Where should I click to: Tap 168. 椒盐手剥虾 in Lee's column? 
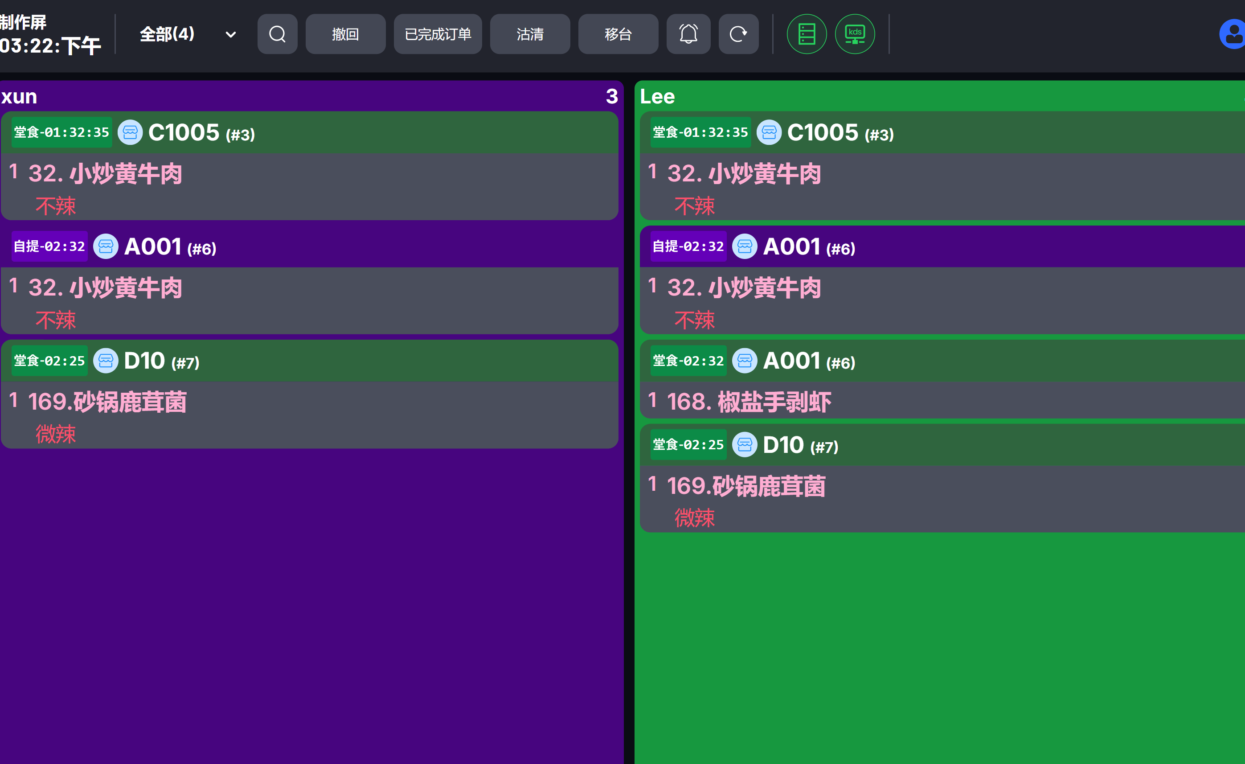point(749,402)
